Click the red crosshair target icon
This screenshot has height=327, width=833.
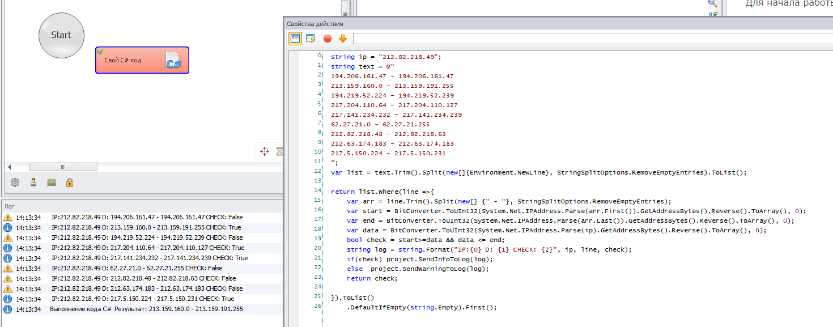tap(264, 151)
